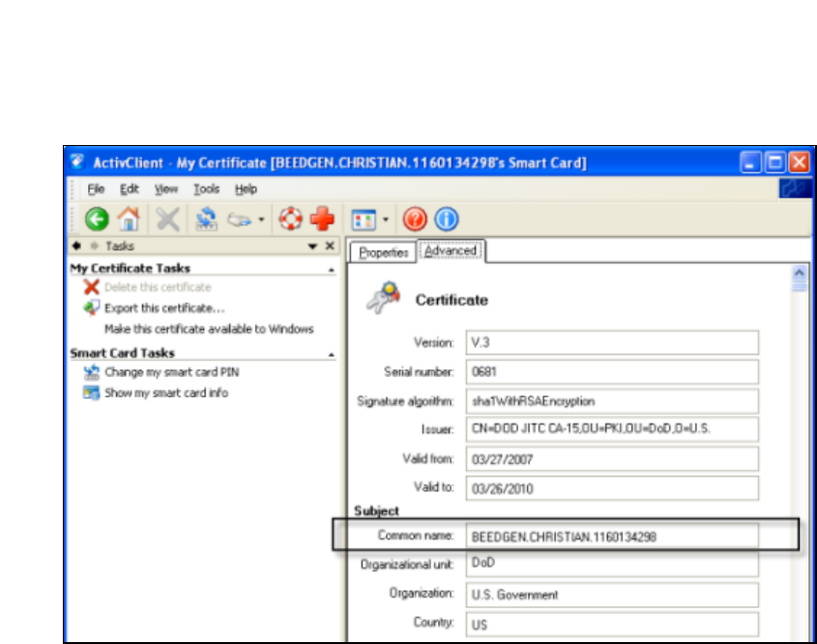Open the File menu
This screenshot has width=817, height=644.
click(x=96, y=190)
